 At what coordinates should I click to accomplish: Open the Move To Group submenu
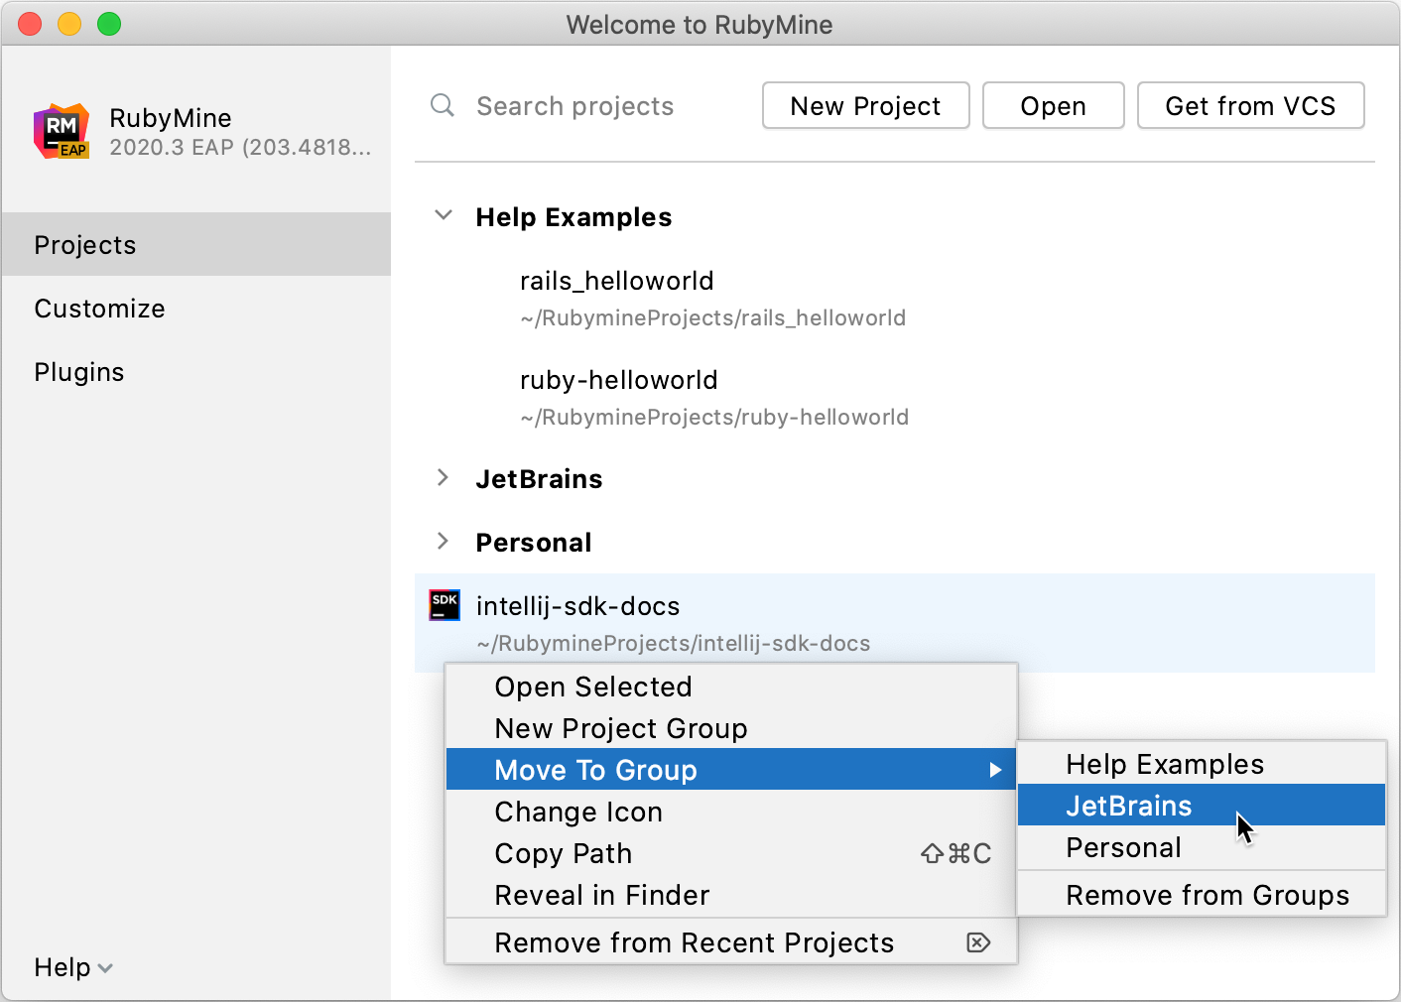pos(731,770)
